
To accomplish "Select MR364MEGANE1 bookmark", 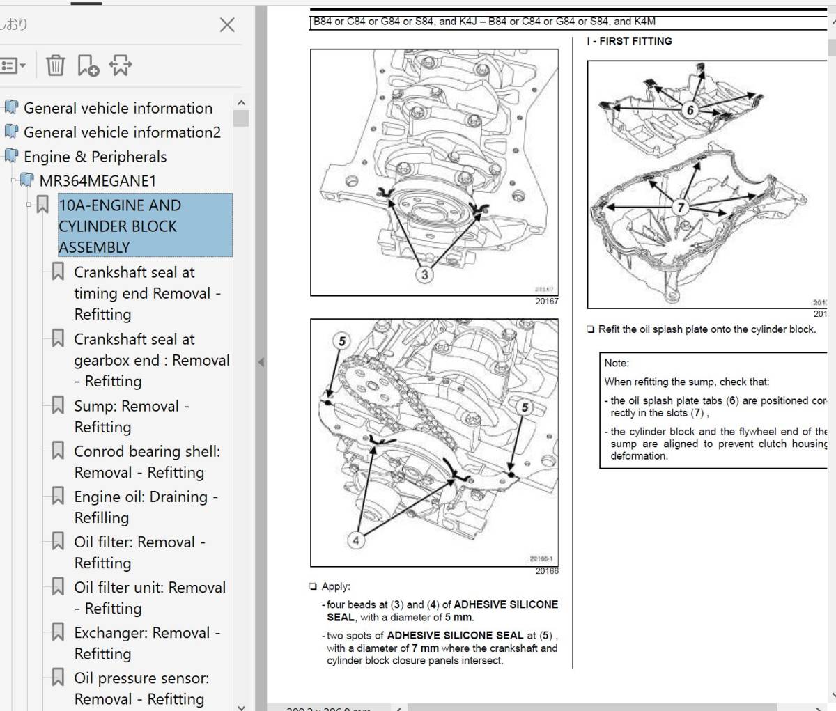I will click(x=98, y=181).
